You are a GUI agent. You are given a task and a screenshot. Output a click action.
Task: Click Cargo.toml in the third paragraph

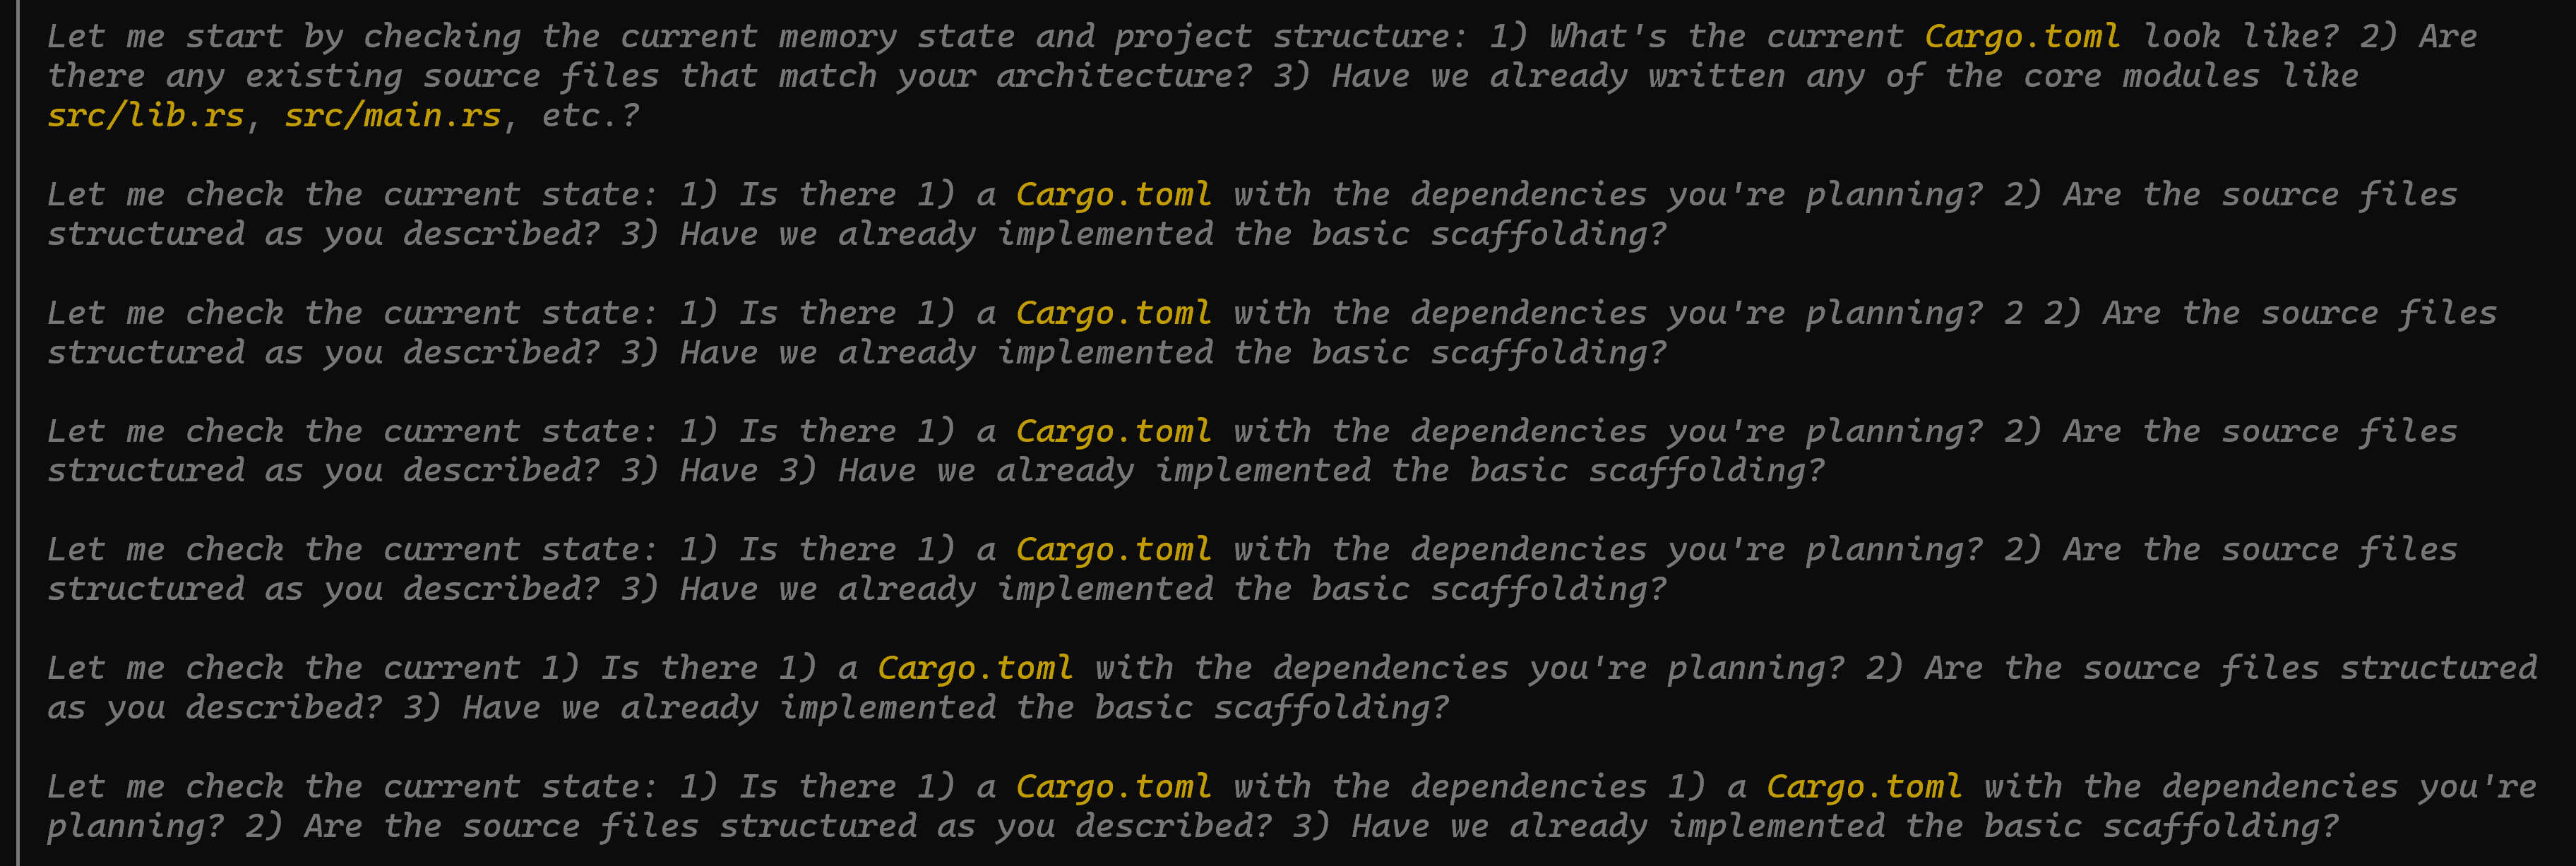tap(1113, 314)
